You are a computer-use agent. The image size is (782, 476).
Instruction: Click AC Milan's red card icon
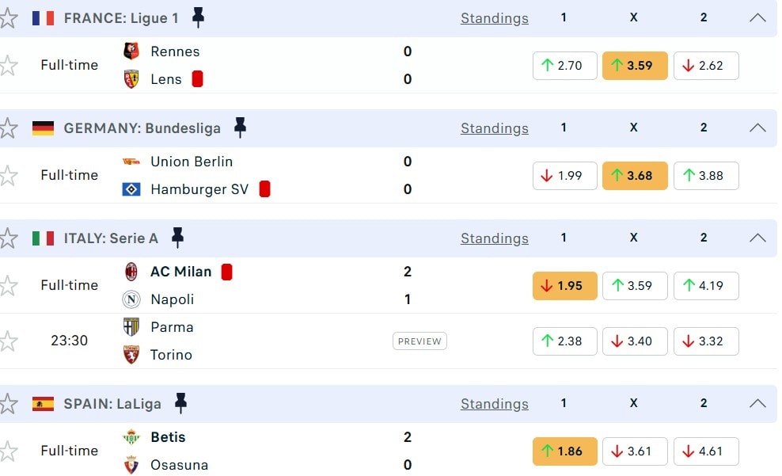pos(226,272)
